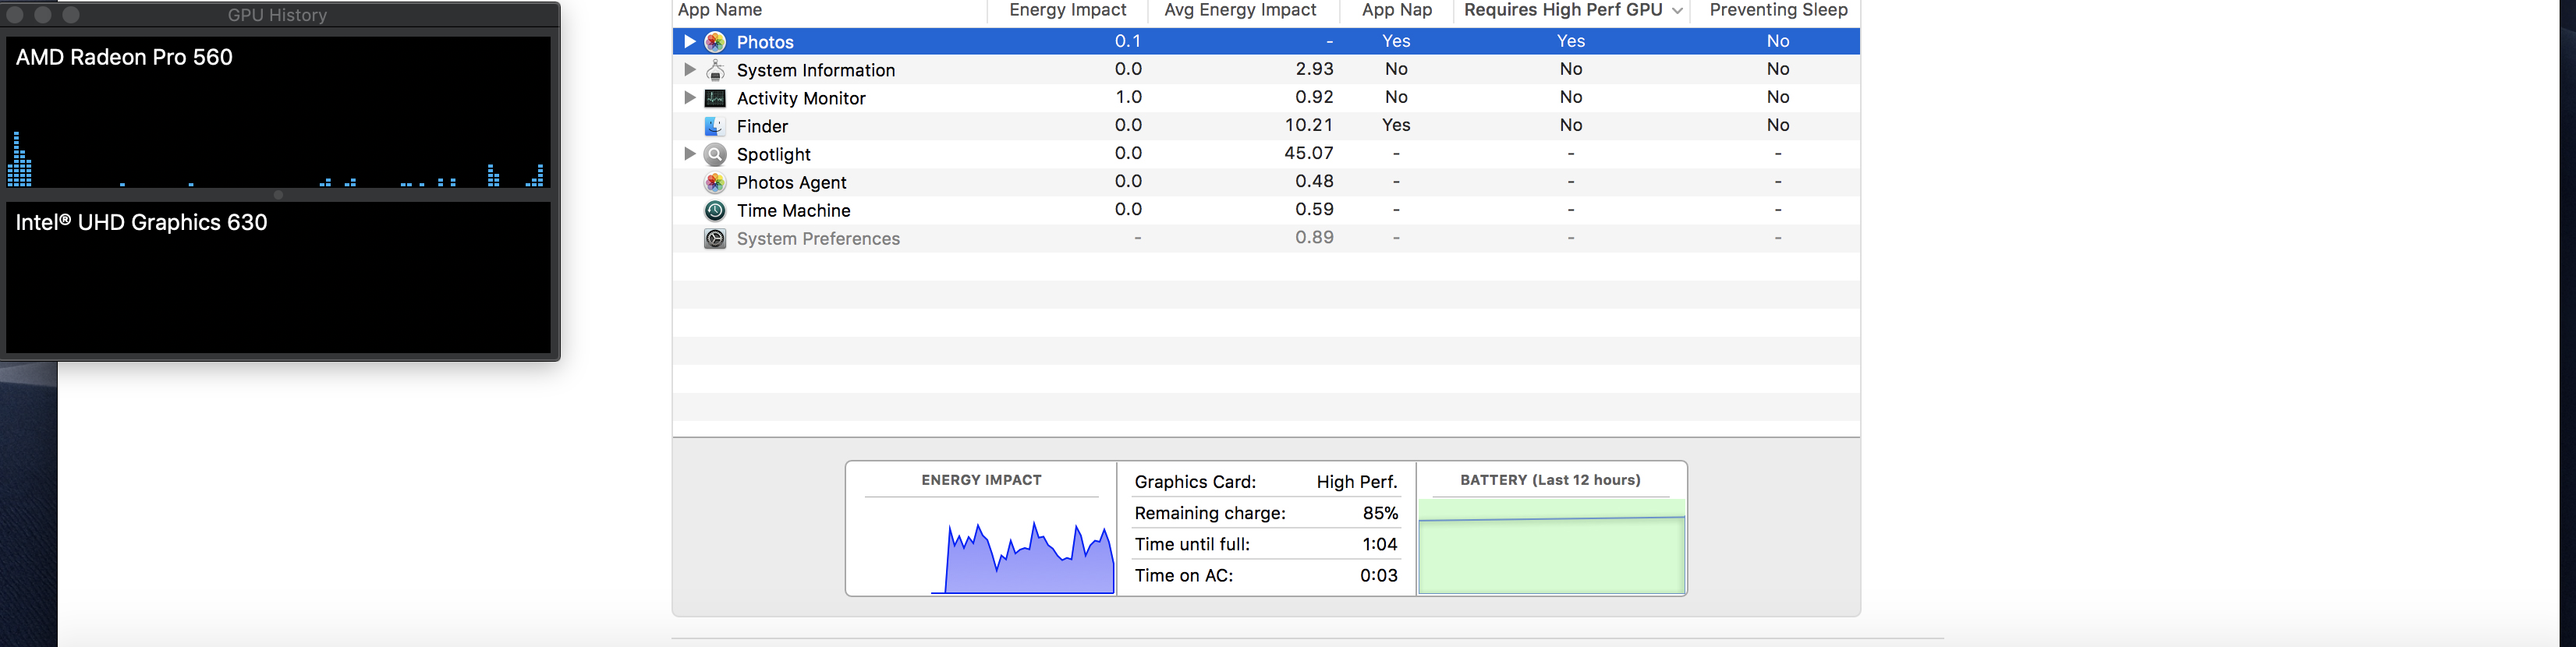Select the Activity Monitor row
2576x647 pixels.
(x=1266, y=97)
